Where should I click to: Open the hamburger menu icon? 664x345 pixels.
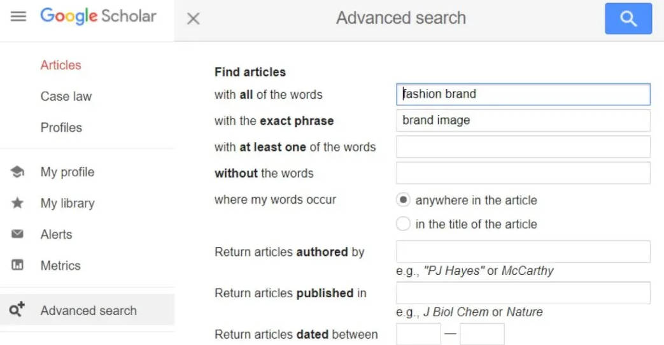pyautogui.click(x=18, y=17)
